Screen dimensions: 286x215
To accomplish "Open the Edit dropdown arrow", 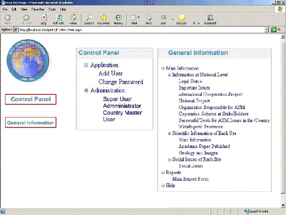I will (172, 20).
